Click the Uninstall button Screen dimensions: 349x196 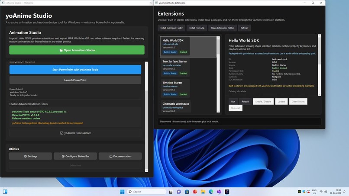[x=235, y=108]
